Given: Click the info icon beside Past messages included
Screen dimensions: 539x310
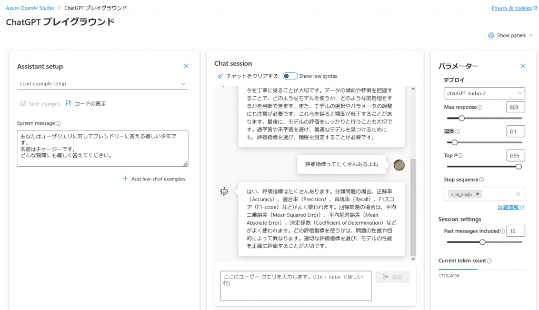Looking at the screenshot, I should [x=504, y=231].
